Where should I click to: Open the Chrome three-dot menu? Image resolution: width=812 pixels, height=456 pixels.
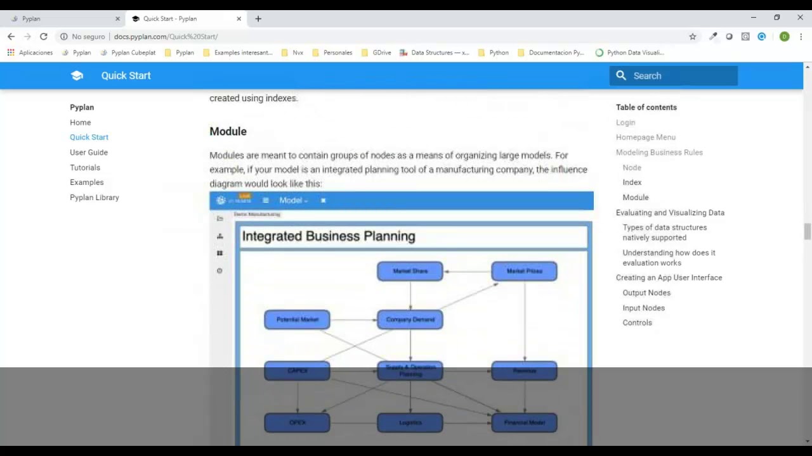pyautogui.click(x=801, y=37)
